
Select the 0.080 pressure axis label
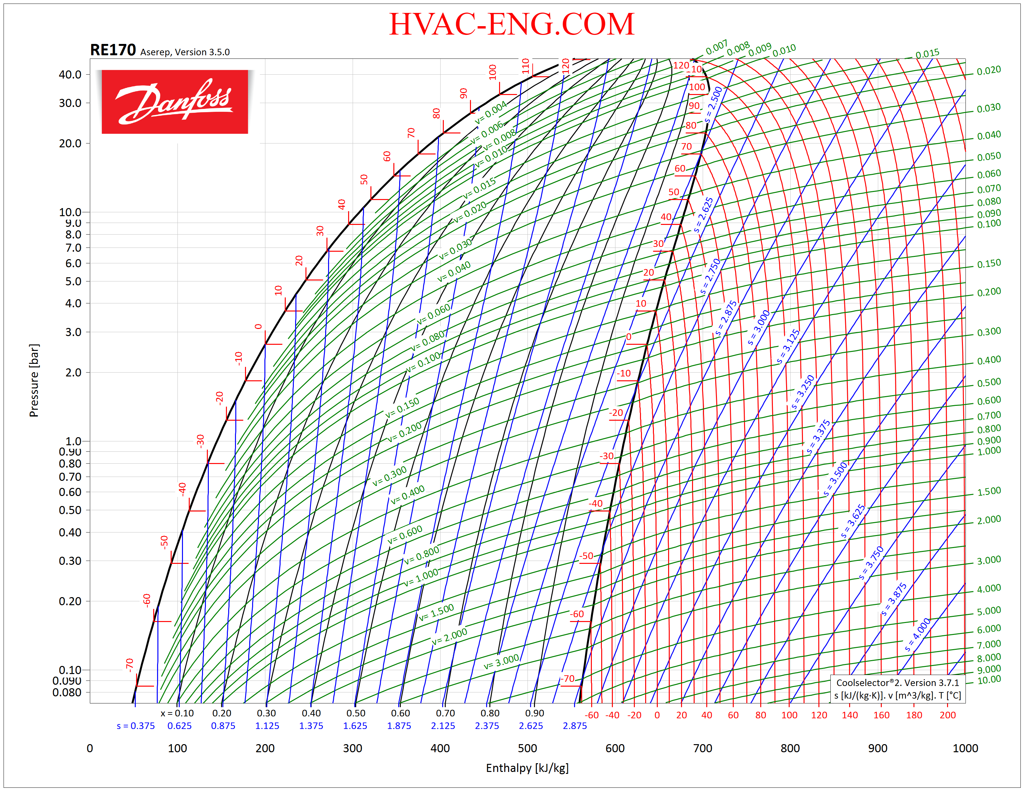point(67,692)
